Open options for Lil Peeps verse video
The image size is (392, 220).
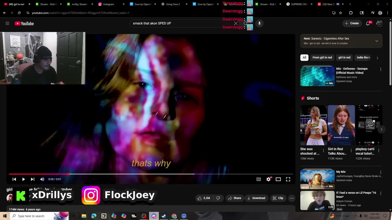(x=381, y=193)
